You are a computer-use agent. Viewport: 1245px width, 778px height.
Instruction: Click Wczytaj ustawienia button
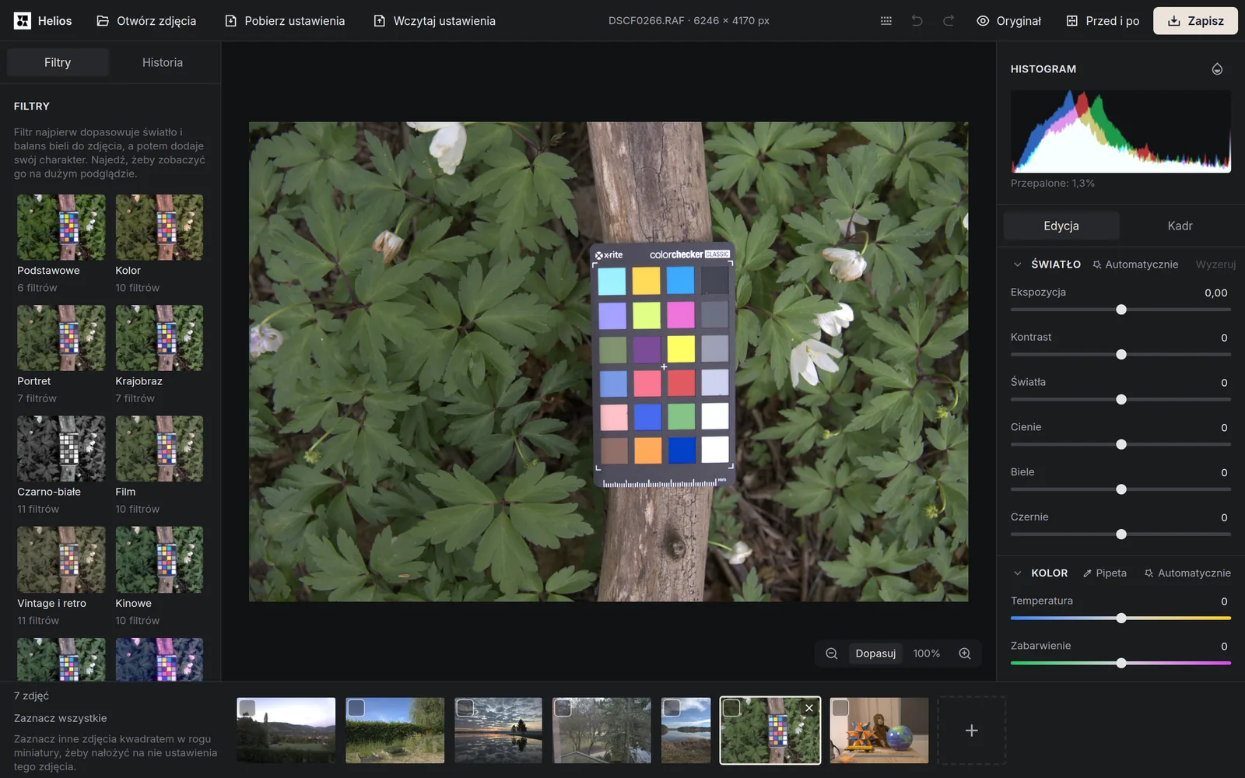(434, 21)
